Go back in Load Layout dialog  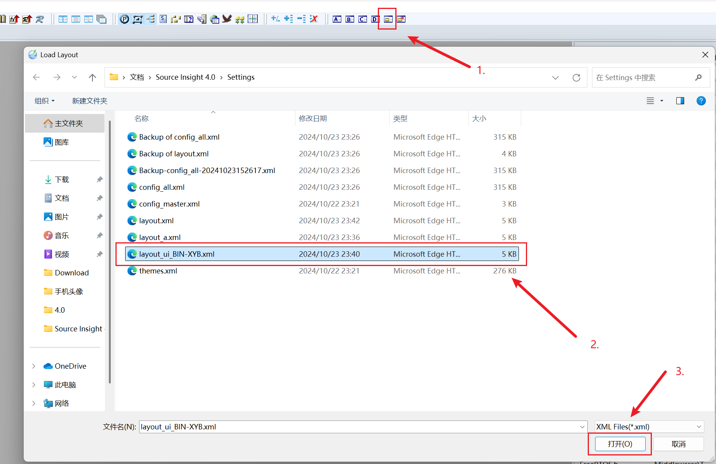coord(37,77)
